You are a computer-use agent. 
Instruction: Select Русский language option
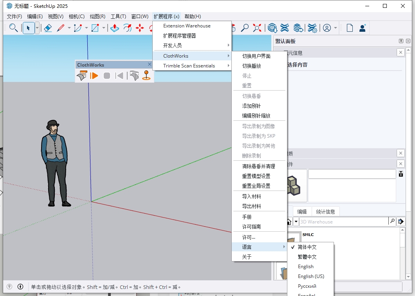pyautogui.click(x=310, y=286)
